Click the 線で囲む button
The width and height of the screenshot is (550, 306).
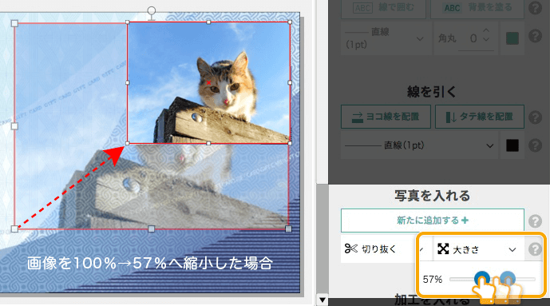(383, 8)
